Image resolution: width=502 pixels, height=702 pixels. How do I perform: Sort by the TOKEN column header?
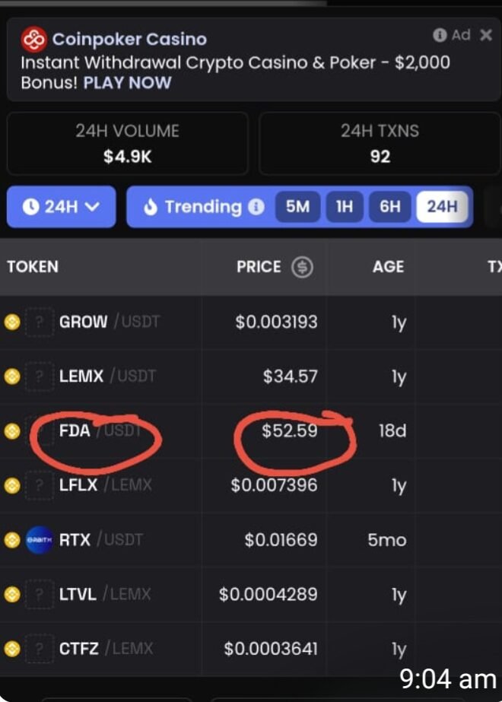click(33, 267)
